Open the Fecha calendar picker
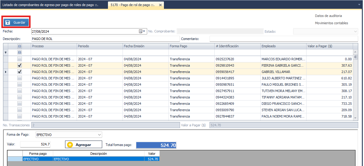This screenshot has height=166, width=364. point(141,31)
